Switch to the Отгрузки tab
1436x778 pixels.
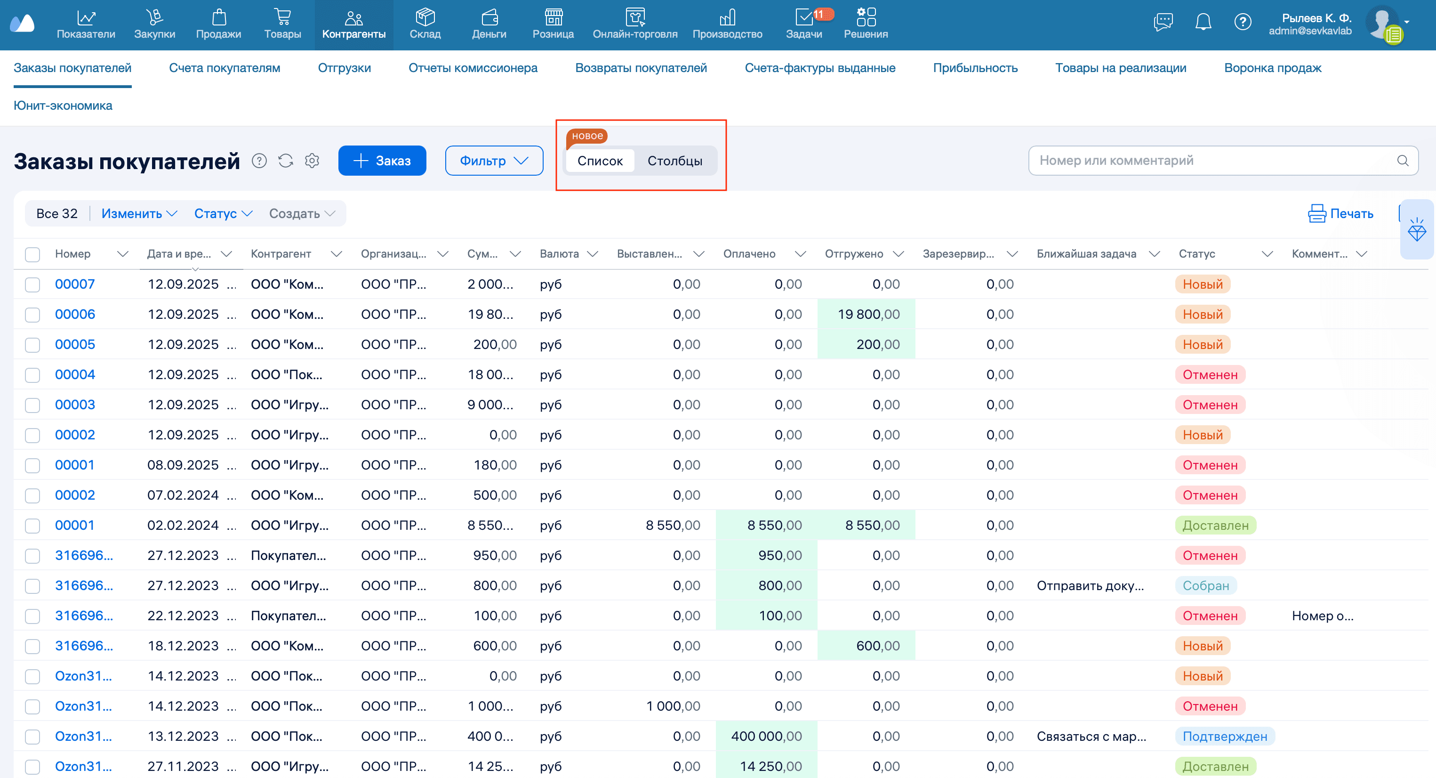click(344, 68)
